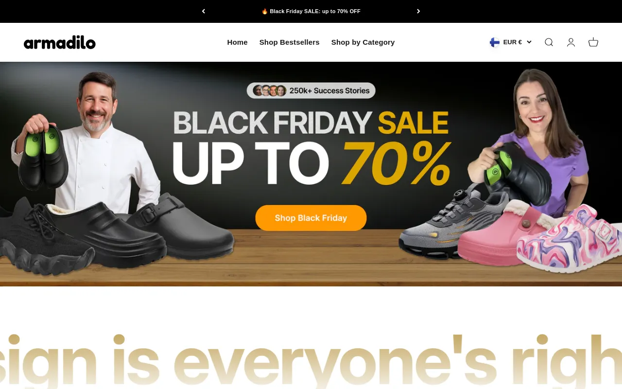Open the account login icon
Viewport: 622px width, 389px height.
click(571, 42)
